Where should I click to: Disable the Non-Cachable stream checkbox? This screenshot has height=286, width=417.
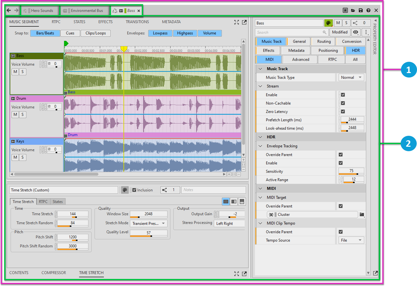pos(343,103)
